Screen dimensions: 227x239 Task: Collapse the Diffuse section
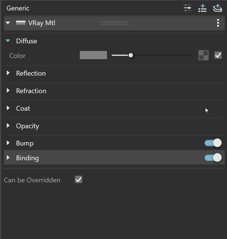pyautogui.click(x=8, y=41)
